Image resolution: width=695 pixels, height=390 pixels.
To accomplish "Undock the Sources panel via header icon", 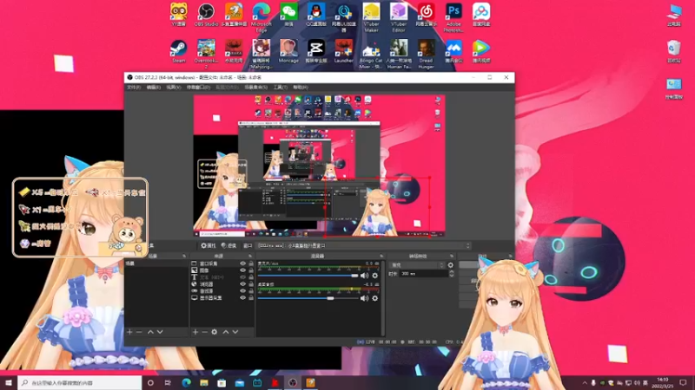I will [x=250, y=256].
